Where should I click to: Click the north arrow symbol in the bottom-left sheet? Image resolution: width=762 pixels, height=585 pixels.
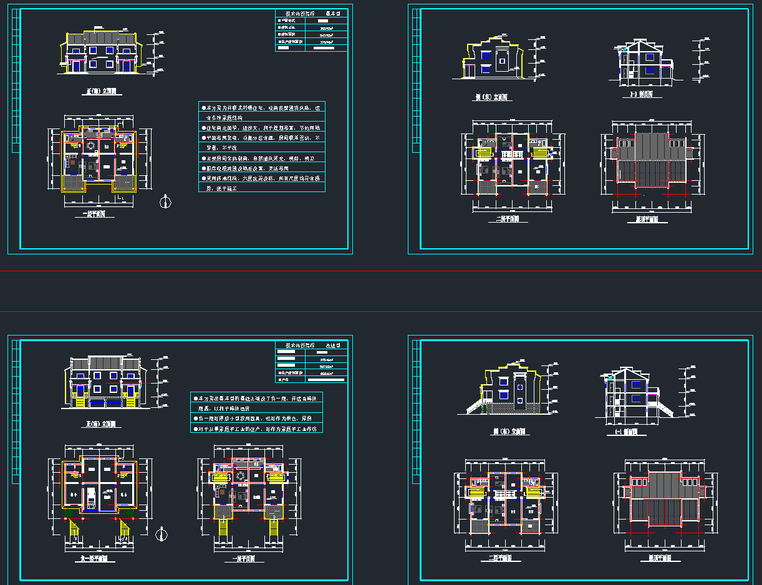pyautogui.click(x=161, y=534)
